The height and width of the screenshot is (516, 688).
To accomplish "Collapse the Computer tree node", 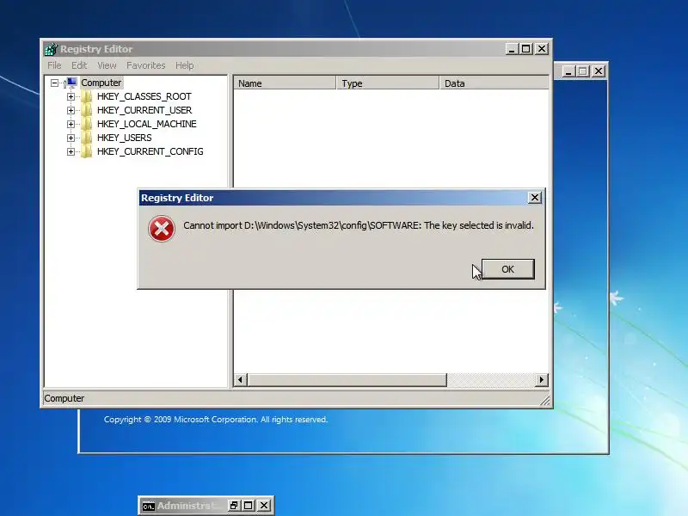I will click(x=54, y=83).
